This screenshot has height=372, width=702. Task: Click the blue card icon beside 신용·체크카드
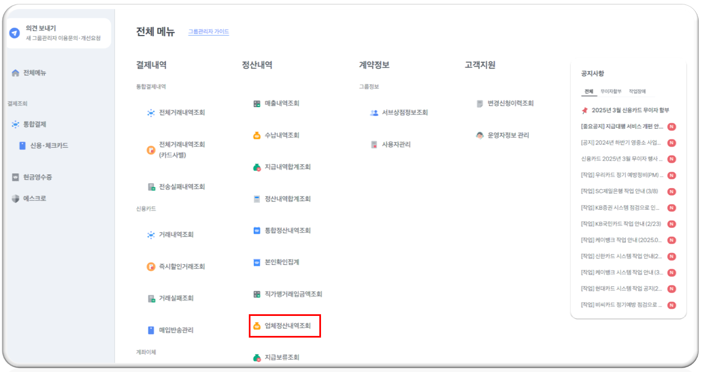[x=22, y=145]
